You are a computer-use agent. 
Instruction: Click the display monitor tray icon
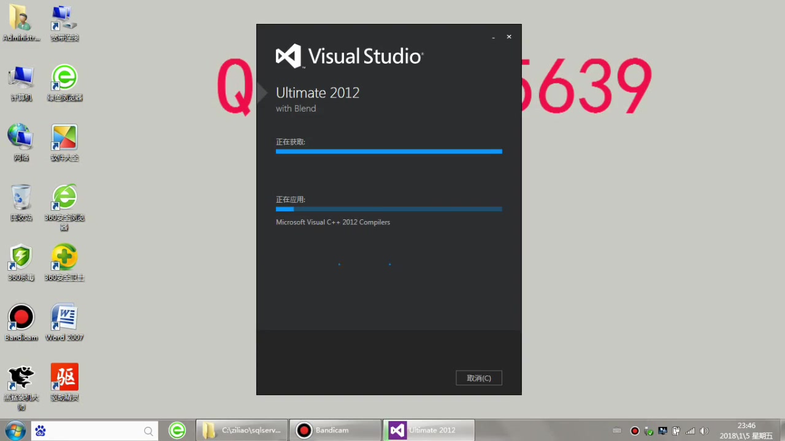pos(662,431)
